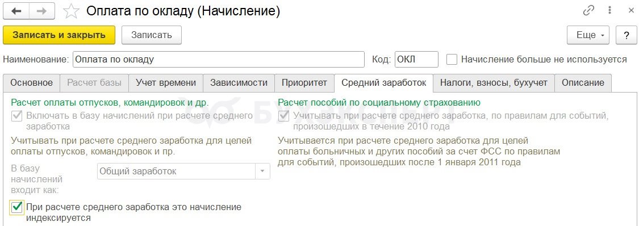Viewport: 639px width, 226px height.
Task: Copy link using the chain icon
Action: click(x=589, y=11)
